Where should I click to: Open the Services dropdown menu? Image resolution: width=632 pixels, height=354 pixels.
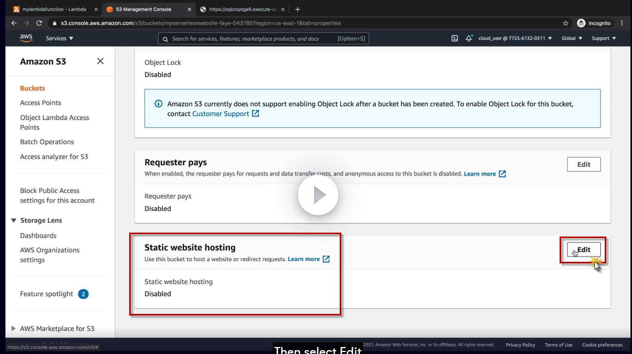pyautogui.click(x=60, y=38)
